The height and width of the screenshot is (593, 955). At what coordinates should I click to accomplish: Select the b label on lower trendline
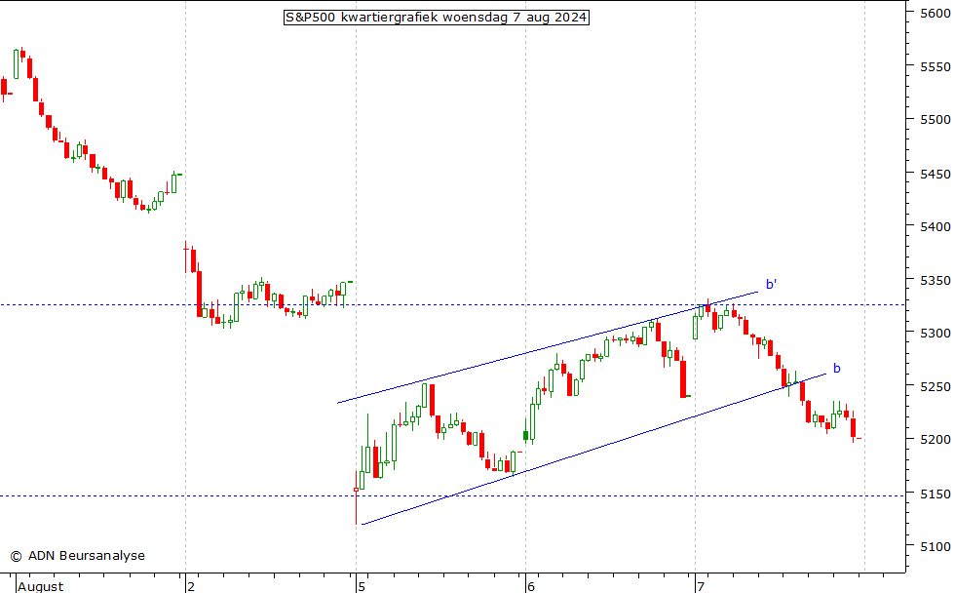pyautogui.click(x=836, y=368)
